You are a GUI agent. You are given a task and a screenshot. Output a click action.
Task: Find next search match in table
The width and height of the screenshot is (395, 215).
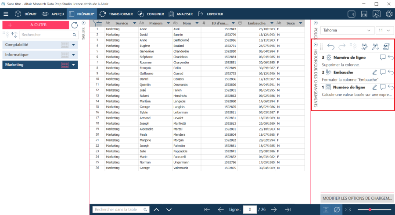tap(169, 209)
